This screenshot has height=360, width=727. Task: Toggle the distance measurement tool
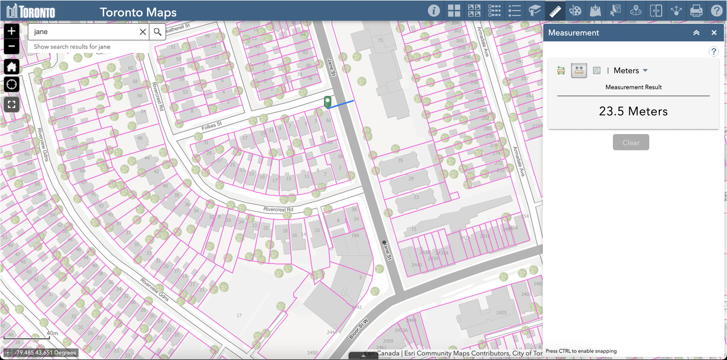579,70
